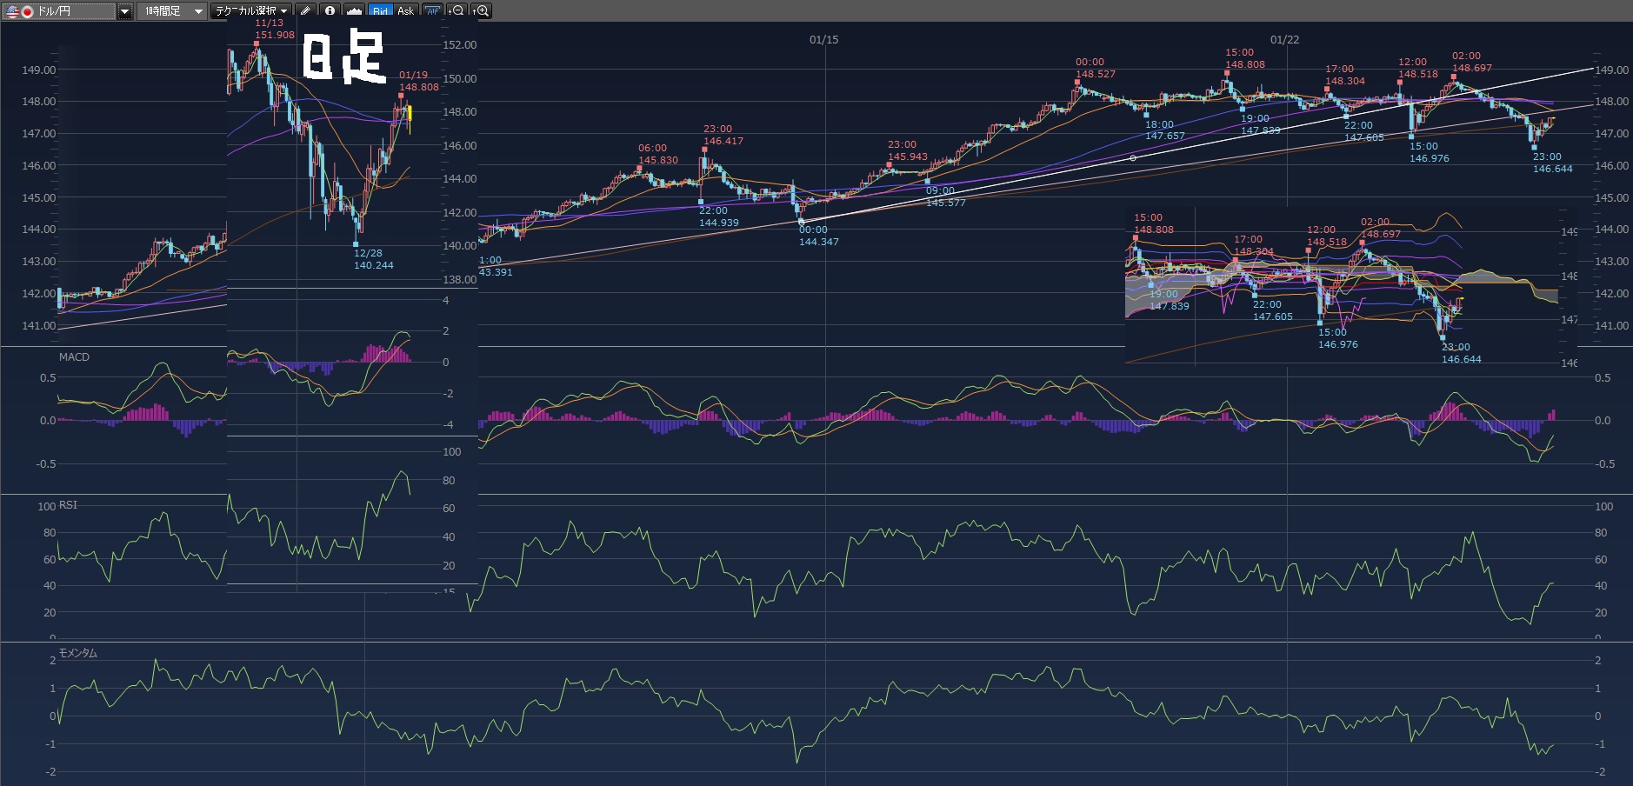The height and width of the screenshot is (786, 1633).
Task: Click the 01/22 date marker on chart
Action: tap(1284, 40)
